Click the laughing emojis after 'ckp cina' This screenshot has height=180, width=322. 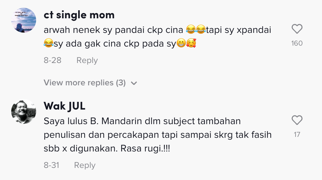click(196, 30)
